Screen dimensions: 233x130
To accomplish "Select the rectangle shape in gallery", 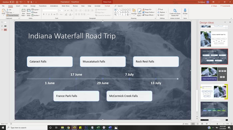I will tap(123, 10).
